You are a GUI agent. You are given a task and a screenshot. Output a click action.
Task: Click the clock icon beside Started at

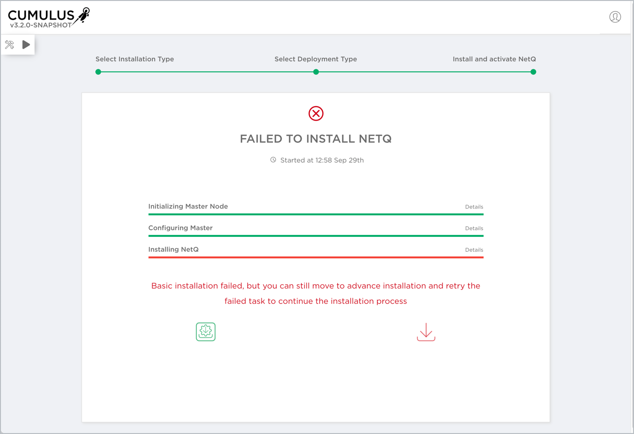[x=273, y=160]
